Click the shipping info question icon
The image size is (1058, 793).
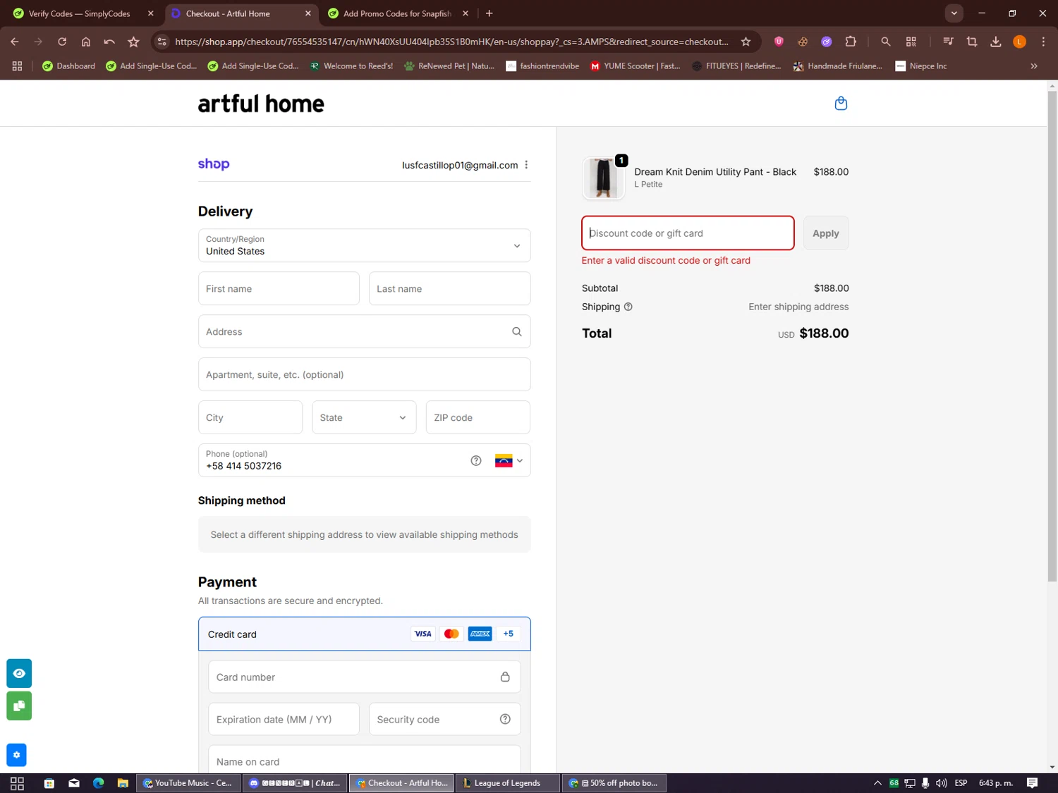(x=628, y=307)
